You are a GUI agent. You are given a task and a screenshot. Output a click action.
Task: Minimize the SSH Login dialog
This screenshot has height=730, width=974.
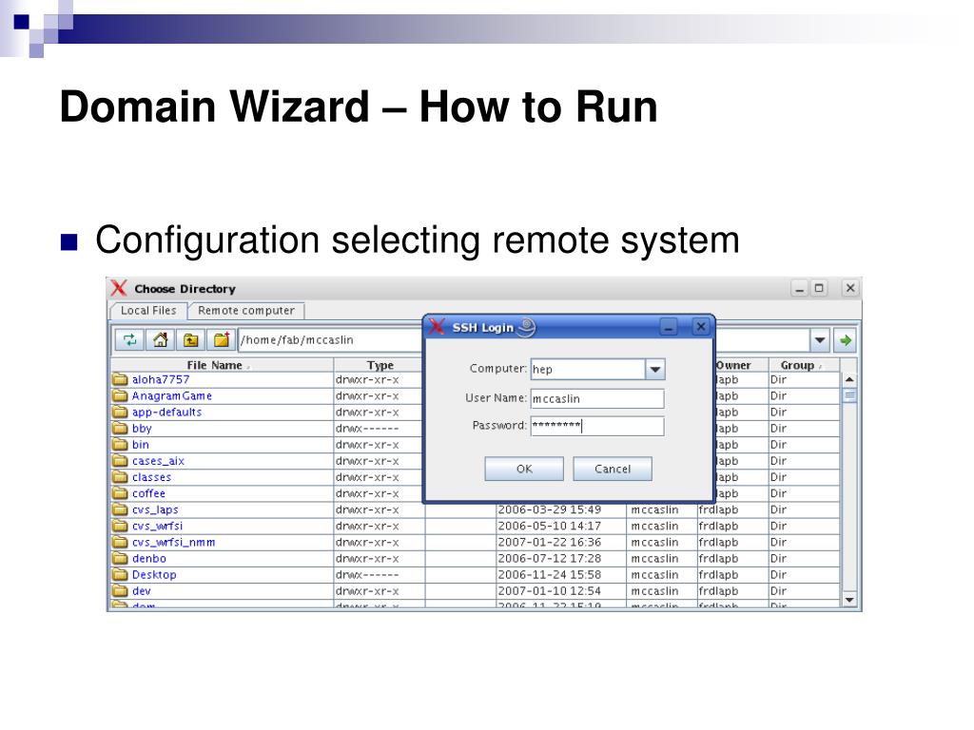point(669,327)
